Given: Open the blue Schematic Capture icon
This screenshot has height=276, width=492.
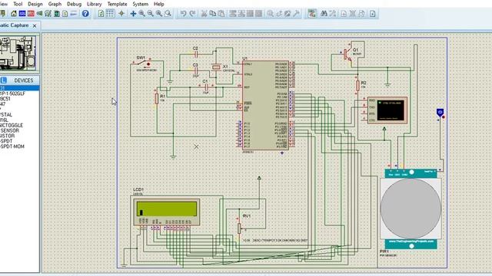Looking at the screenshot, I should (22, 14).
